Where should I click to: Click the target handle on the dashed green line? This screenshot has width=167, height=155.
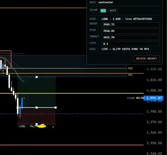37,77
